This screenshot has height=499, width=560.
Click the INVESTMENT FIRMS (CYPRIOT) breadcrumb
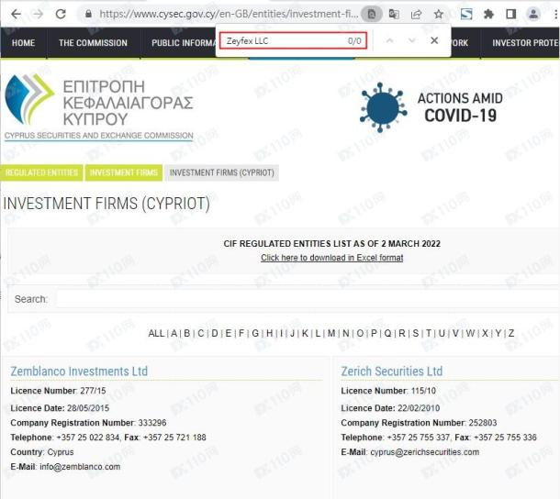pos(221,172)
